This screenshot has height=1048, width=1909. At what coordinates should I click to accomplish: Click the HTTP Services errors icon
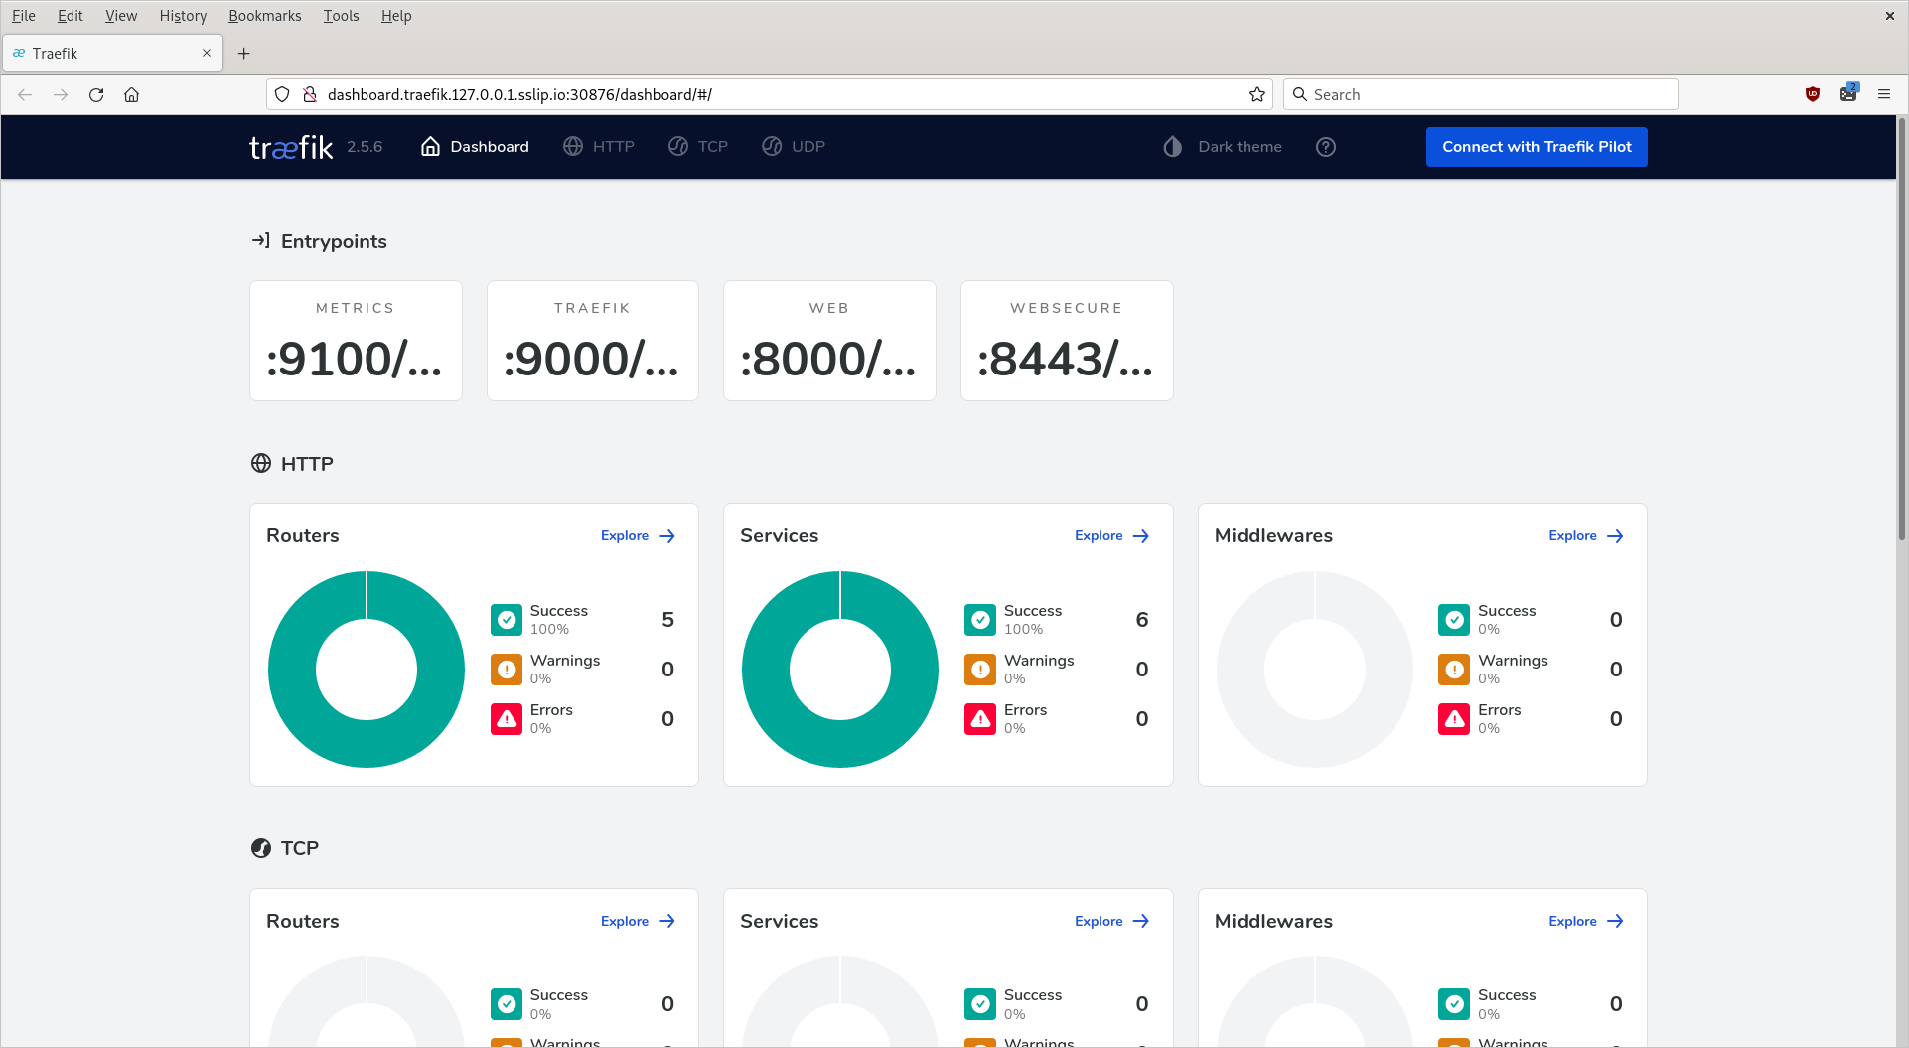[x=980, y=719]
